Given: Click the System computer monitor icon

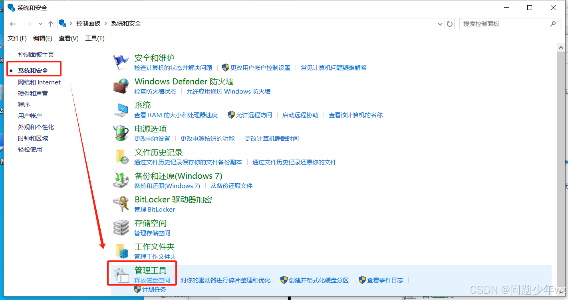Looking at the screenshot, I should click(121, 109).
